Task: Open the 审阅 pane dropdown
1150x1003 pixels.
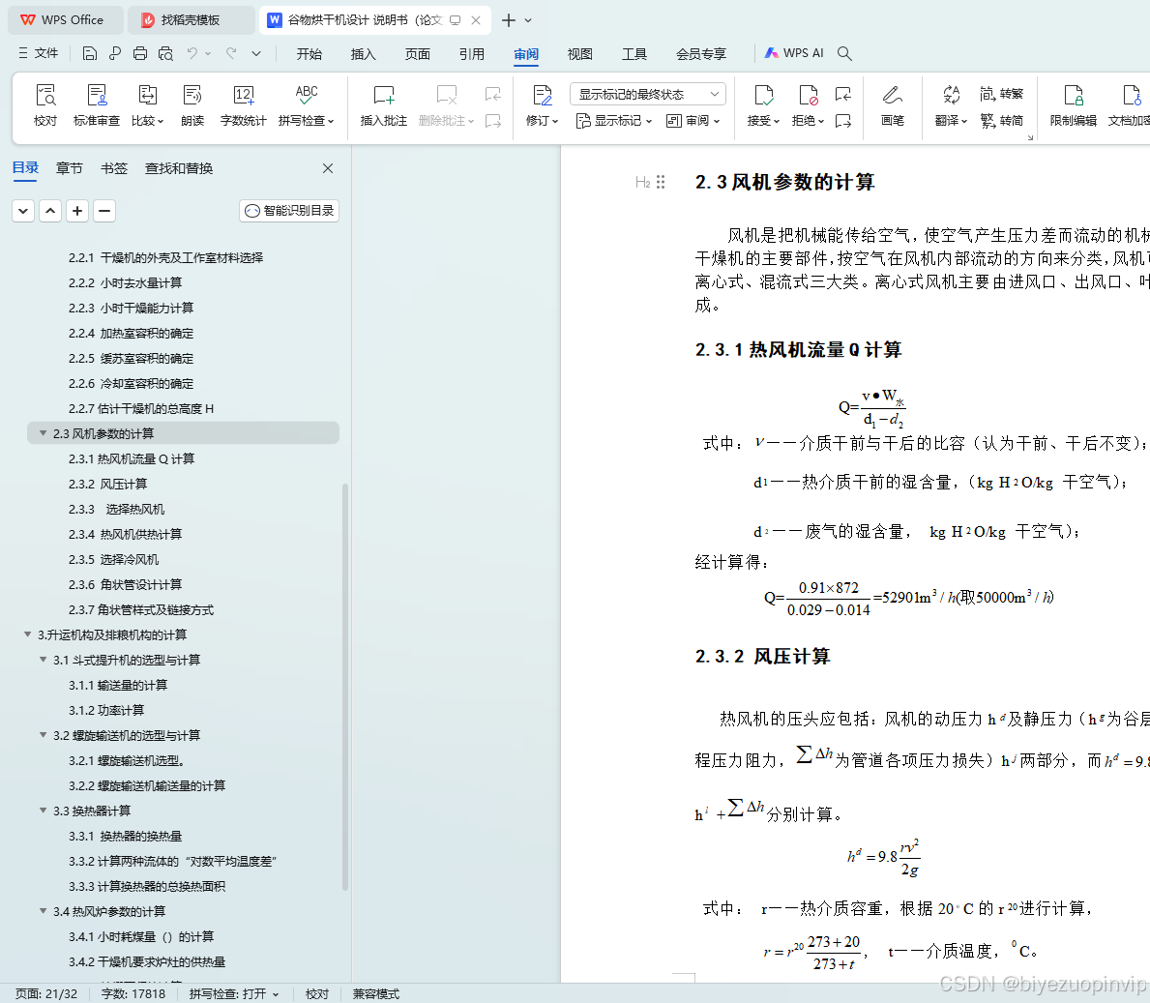Action: [693, 120]
